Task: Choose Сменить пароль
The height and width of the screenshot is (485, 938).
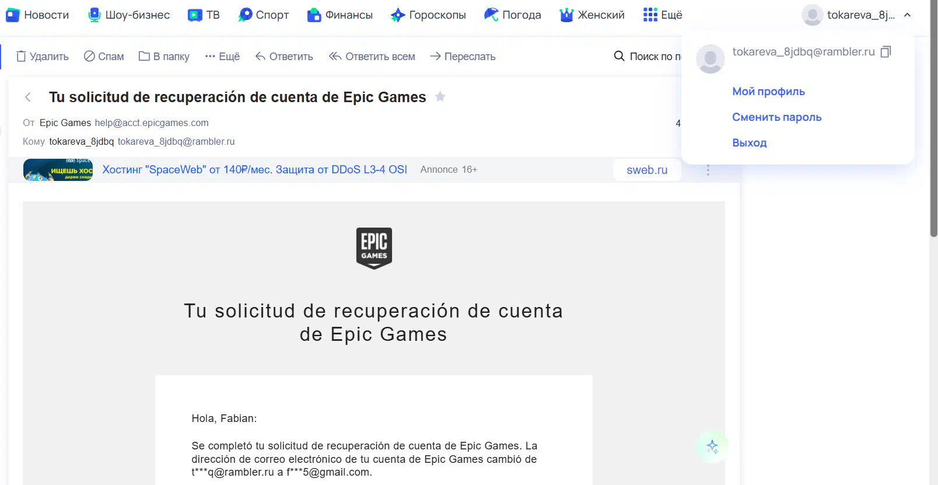Action: tap(776, 117)
